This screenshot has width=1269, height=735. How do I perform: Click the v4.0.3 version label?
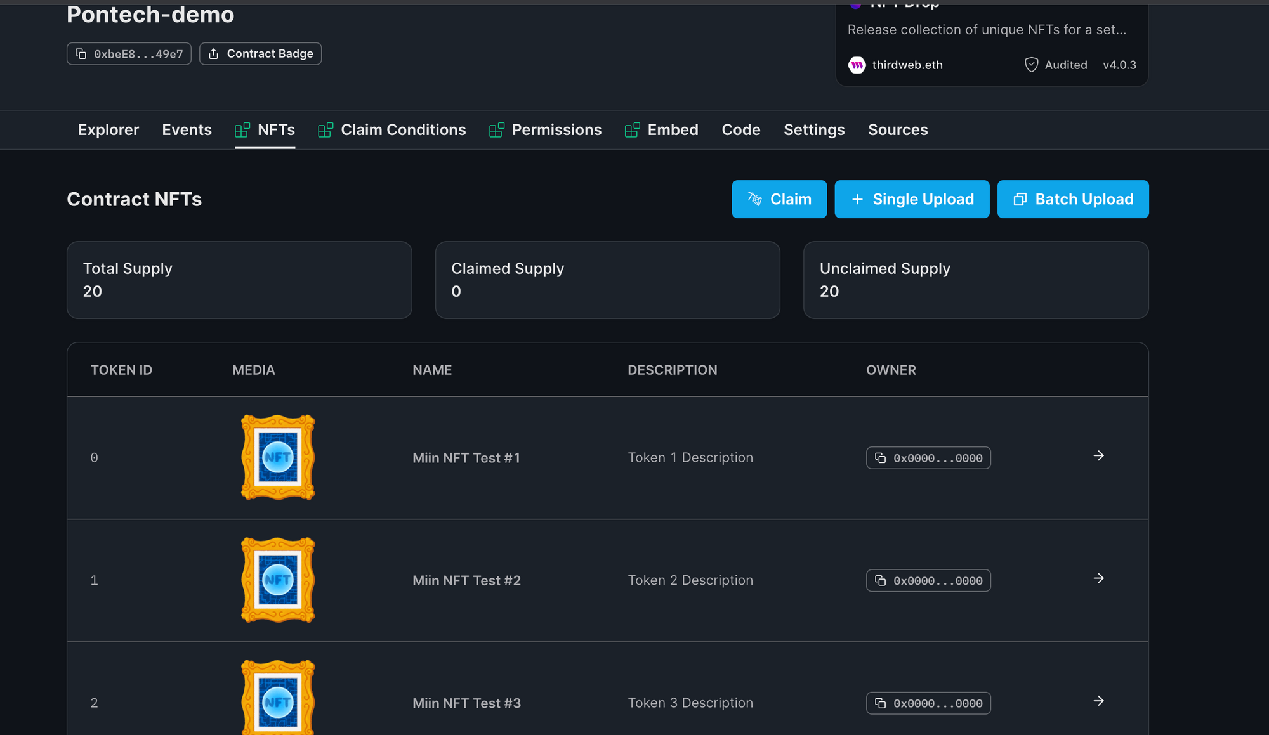pos(1119,65)
